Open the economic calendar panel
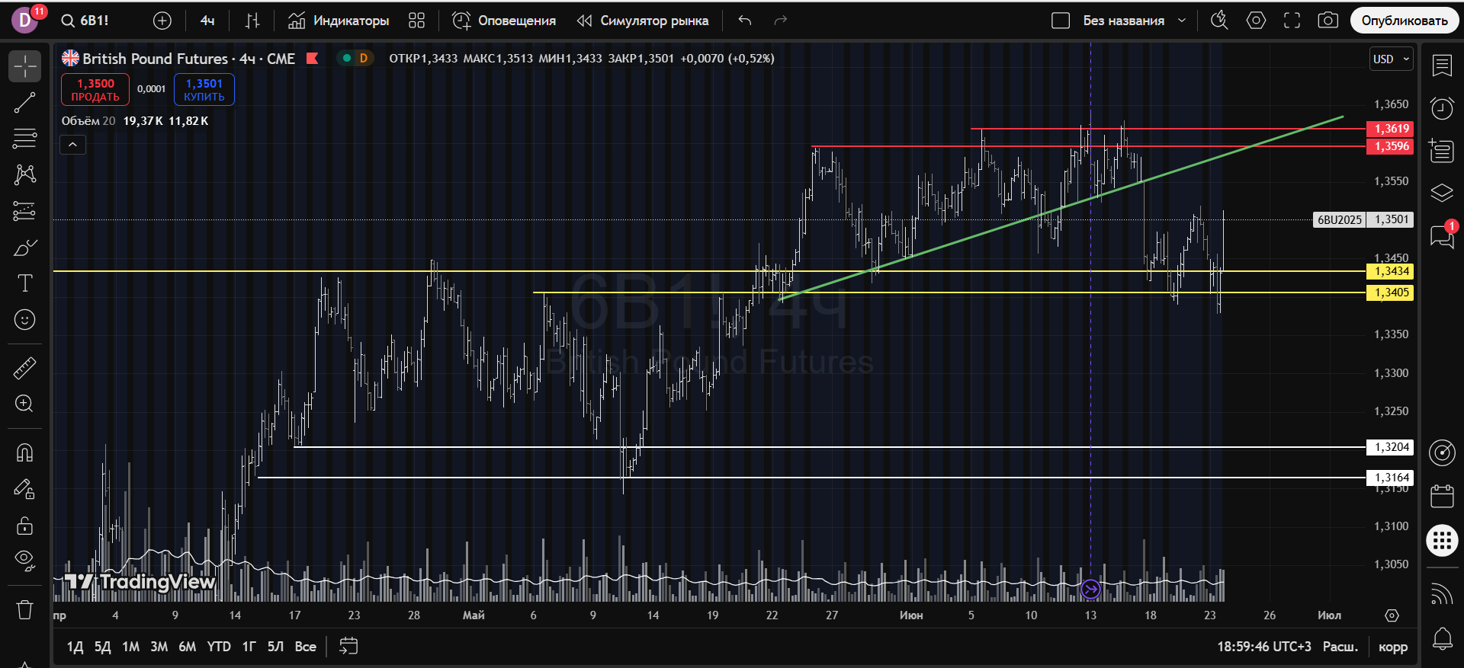This screenshot has width=1464, height=668. pos(1442,496)
